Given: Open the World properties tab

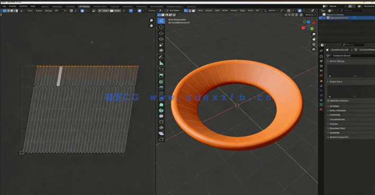Looking at the screenshot, I should (321, 75).
